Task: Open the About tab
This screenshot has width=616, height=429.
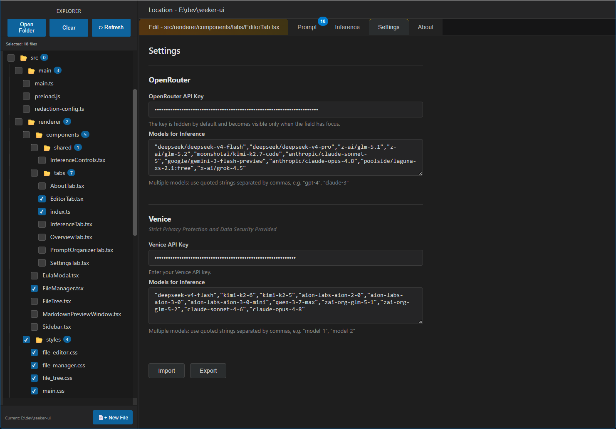Action: click(x=426, y=27)
